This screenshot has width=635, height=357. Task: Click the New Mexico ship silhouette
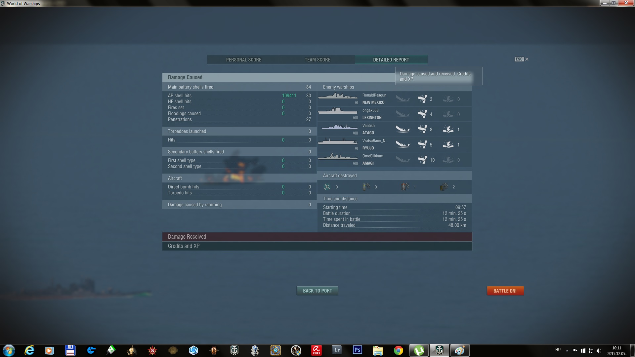[x=338, y=96]
